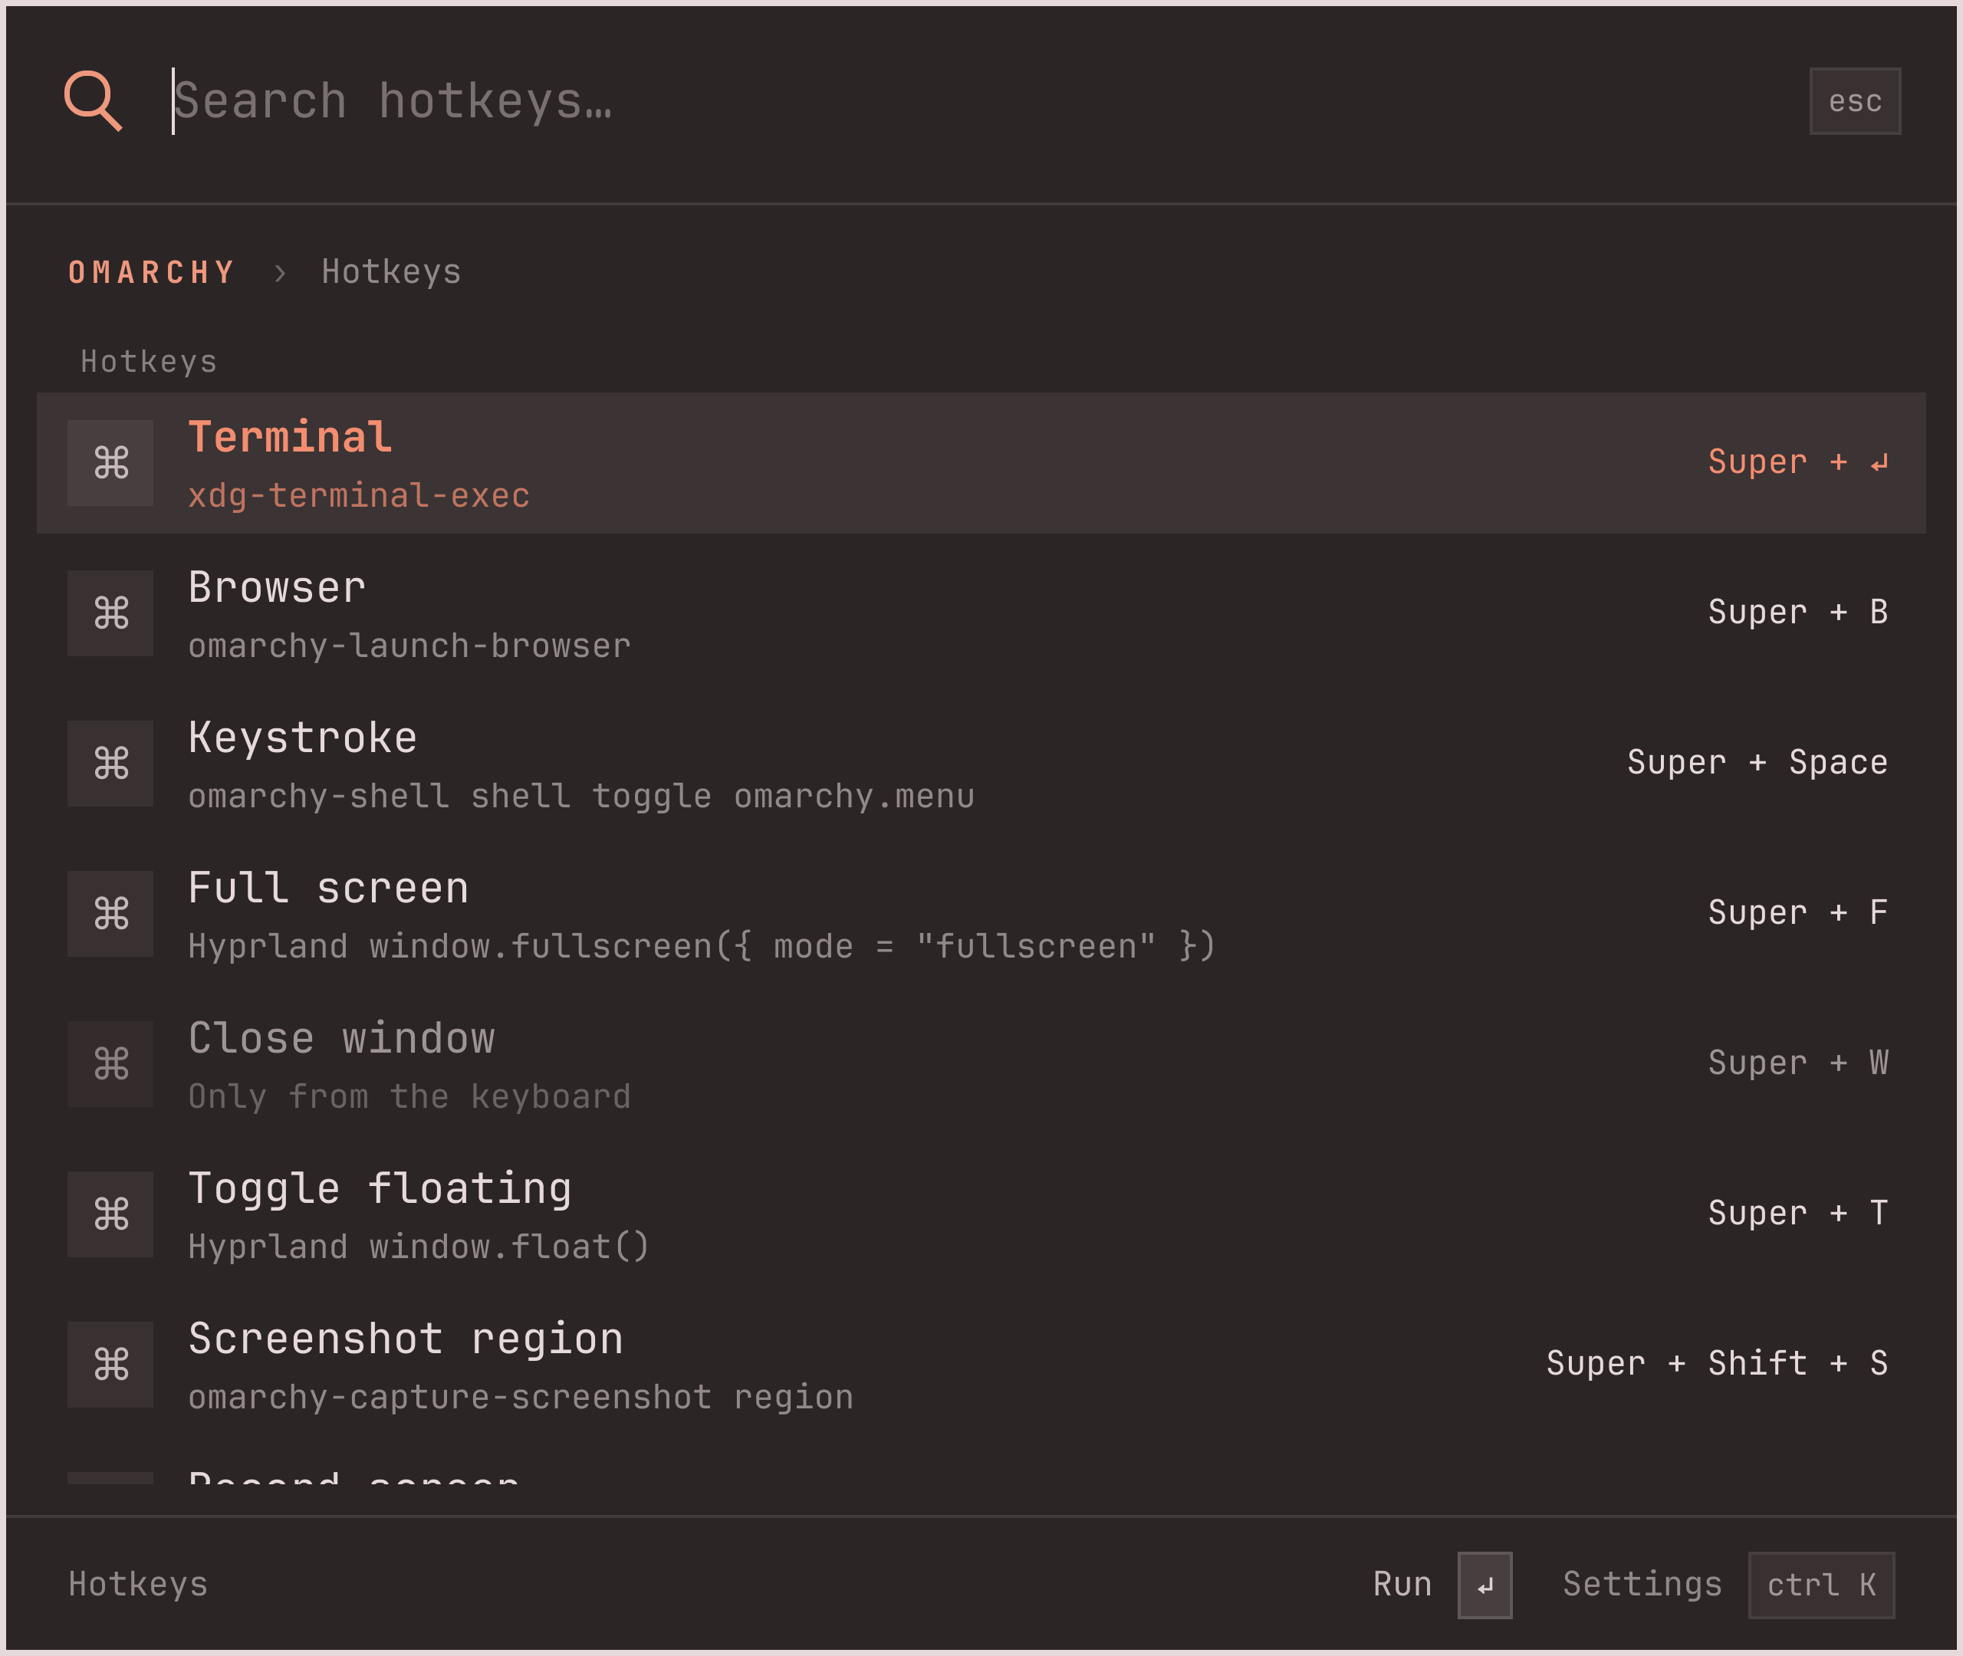The image size is (1963, 1656).
Task: Click the xdg-terminal-exec command text
Action: [359, 496]
